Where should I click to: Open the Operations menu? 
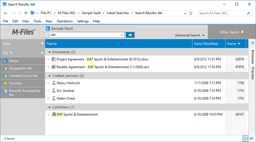(65, 21)
